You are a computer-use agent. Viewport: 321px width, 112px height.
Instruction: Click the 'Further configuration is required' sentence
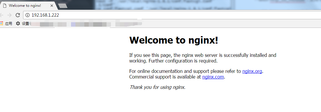(183, 61)
